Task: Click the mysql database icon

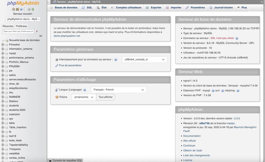Action: (6, 53)
